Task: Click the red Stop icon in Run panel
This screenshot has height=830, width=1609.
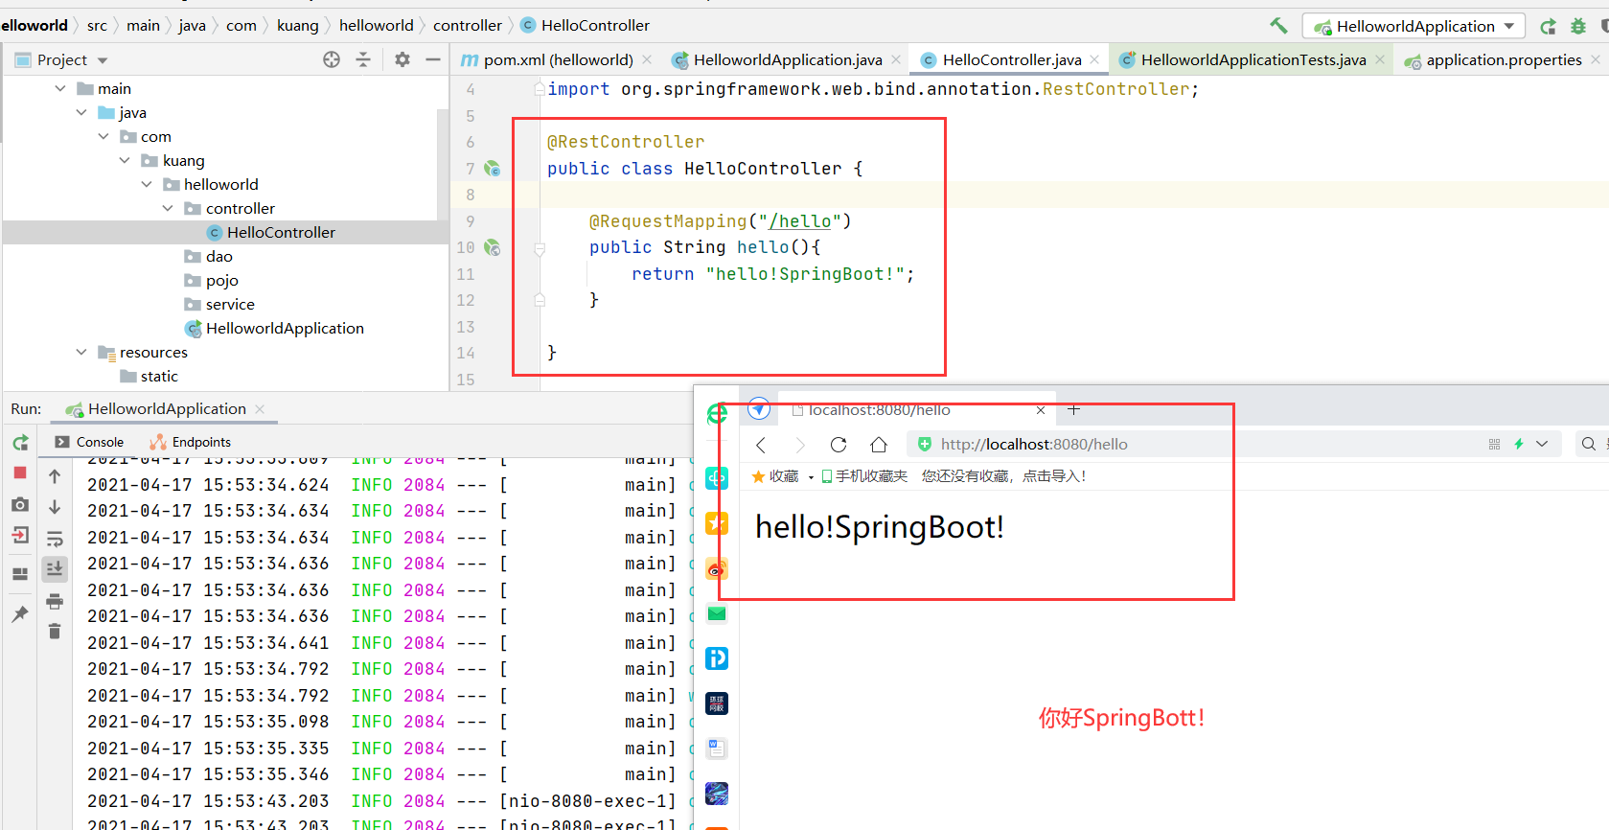Action: (x=20, y=473)
